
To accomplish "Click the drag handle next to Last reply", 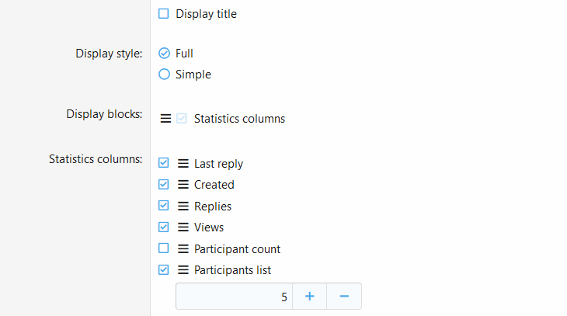I will pyautogui.click(x=183, y=163).
